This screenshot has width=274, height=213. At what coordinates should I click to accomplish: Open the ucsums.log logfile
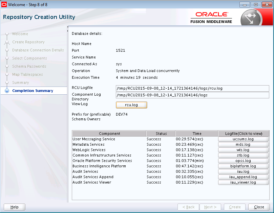(243, 139)
